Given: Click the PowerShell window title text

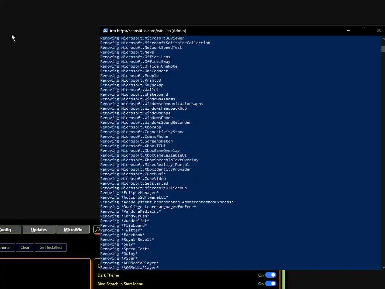Looking at the screenshot, I should click(148, 31).
